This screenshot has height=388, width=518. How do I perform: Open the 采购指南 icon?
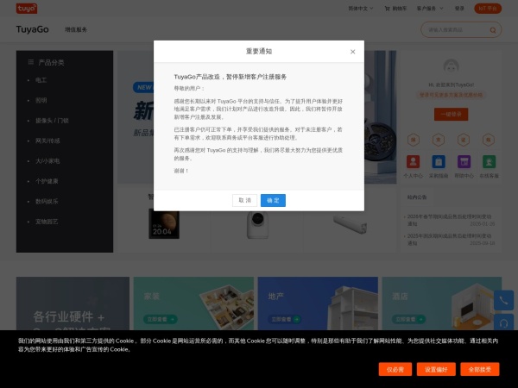click(x=438, y=162)
